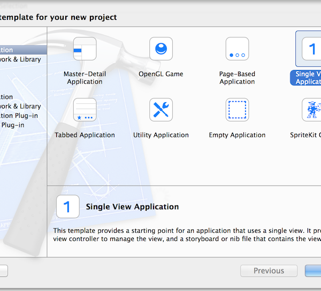The height and width of the screenshot is (291, 321).
Task: Click the blue Next button
Action: click(x=313, y=271)
